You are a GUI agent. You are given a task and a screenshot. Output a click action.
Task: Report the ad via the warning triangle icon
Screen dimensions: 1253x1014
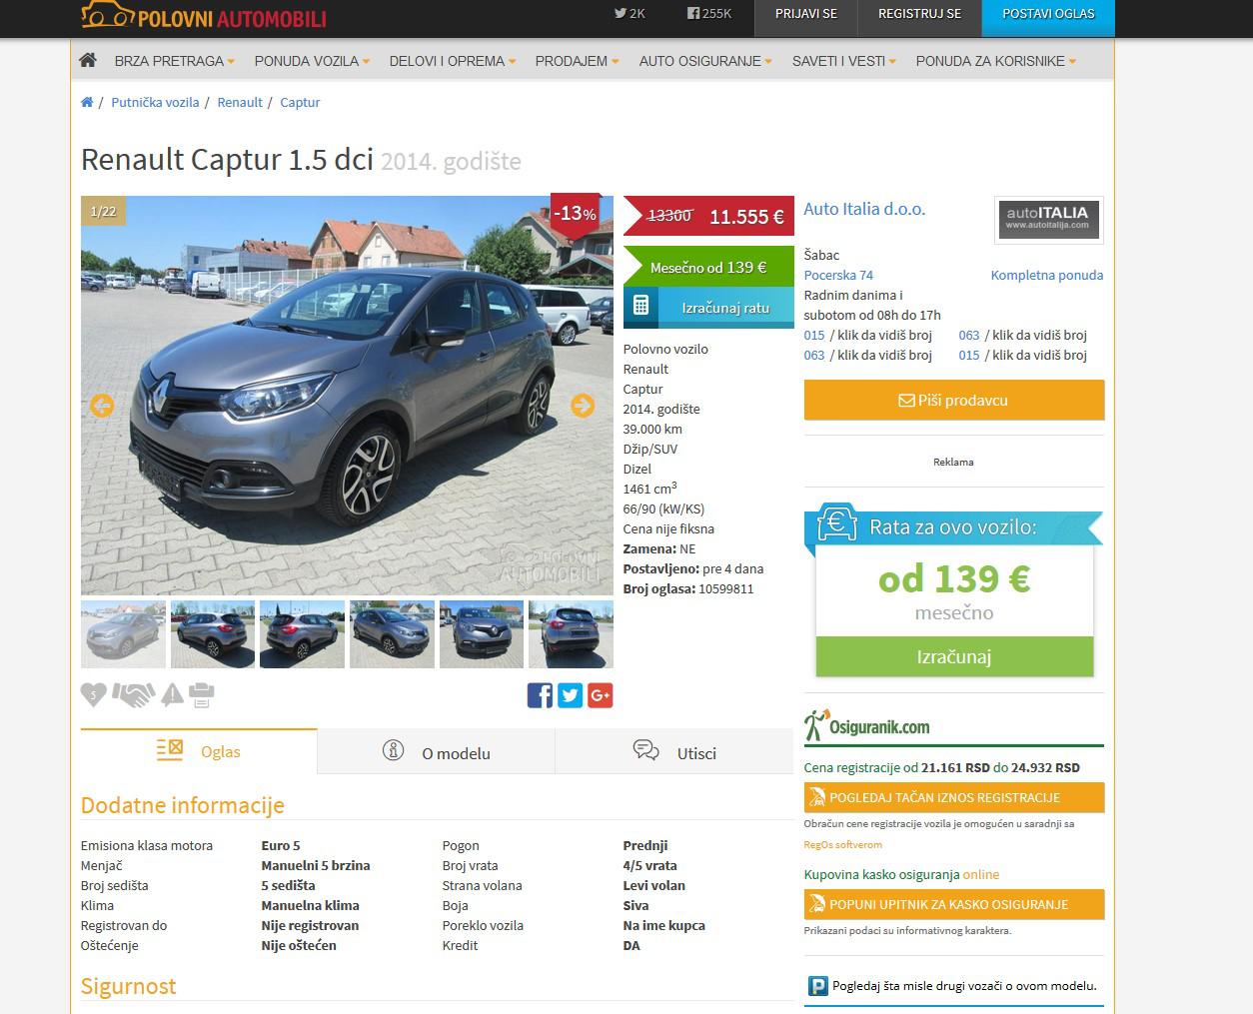[173, 694]
